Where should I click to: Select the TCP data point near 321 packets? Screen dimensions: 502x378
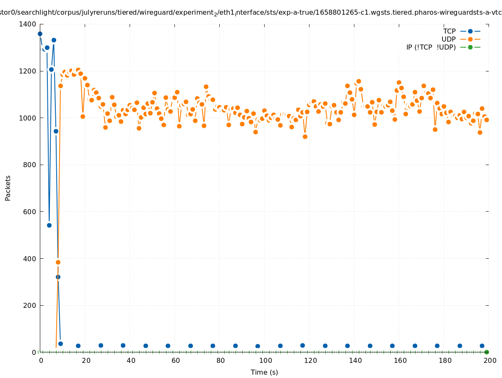58,277
